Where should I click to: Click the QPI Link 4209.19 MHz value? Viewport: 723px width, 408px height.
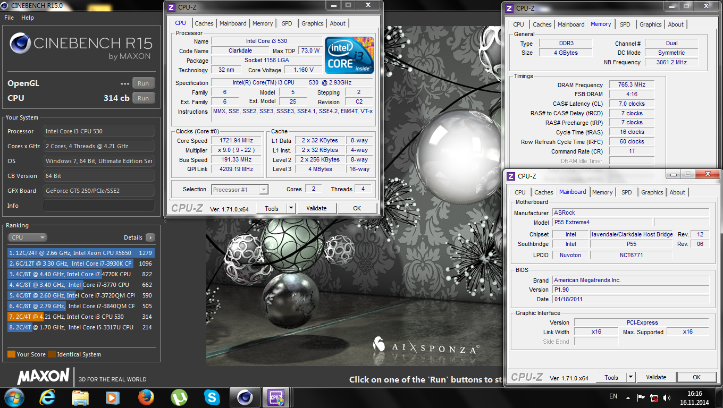click(x=237, y=169)
